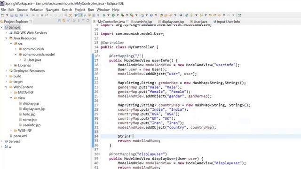Collapse all in Project Explorer
The width and height of the screenshot is (301, 169).
pyautogui.click(x=59, y=21)
